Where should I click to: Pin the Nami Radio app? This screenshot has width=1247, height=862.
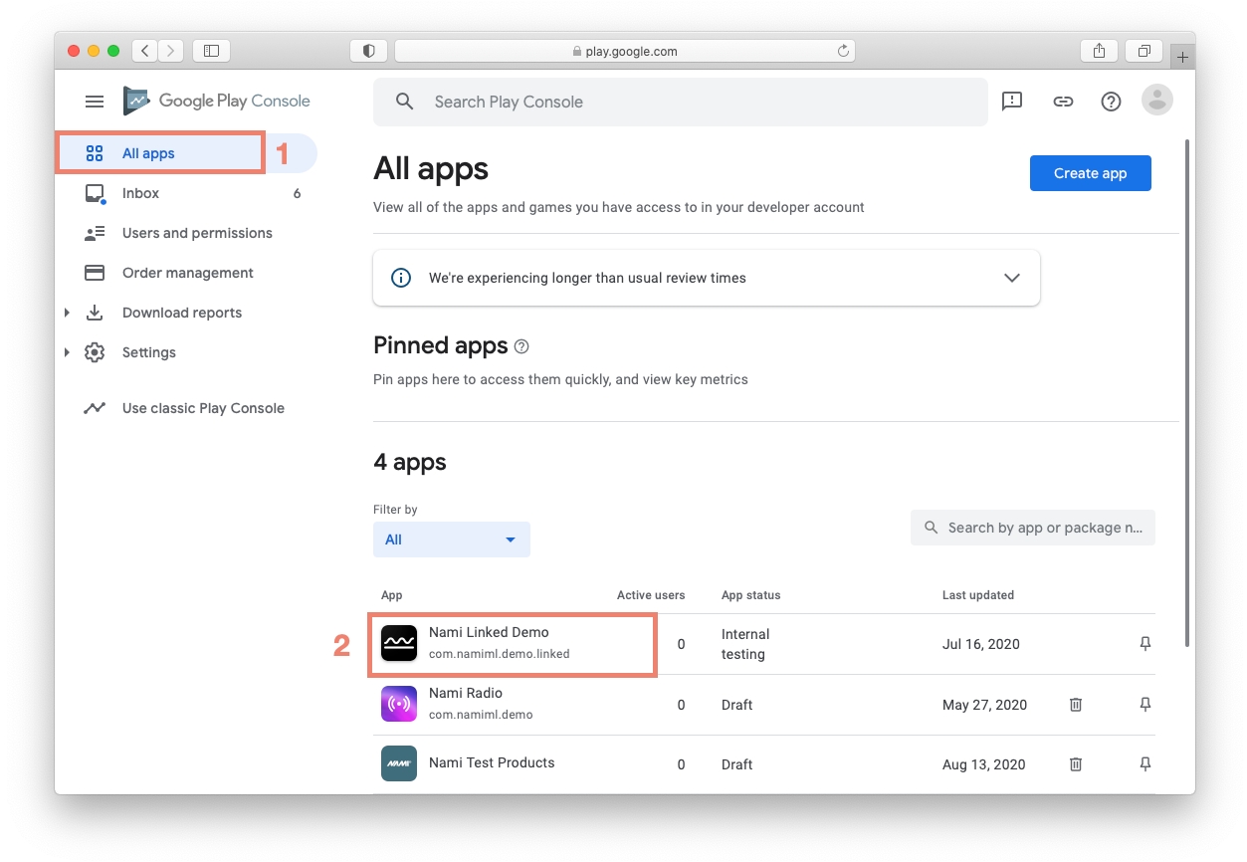coord(1145,705)
